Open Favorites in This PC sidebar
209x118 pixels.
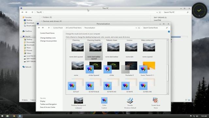27,17
